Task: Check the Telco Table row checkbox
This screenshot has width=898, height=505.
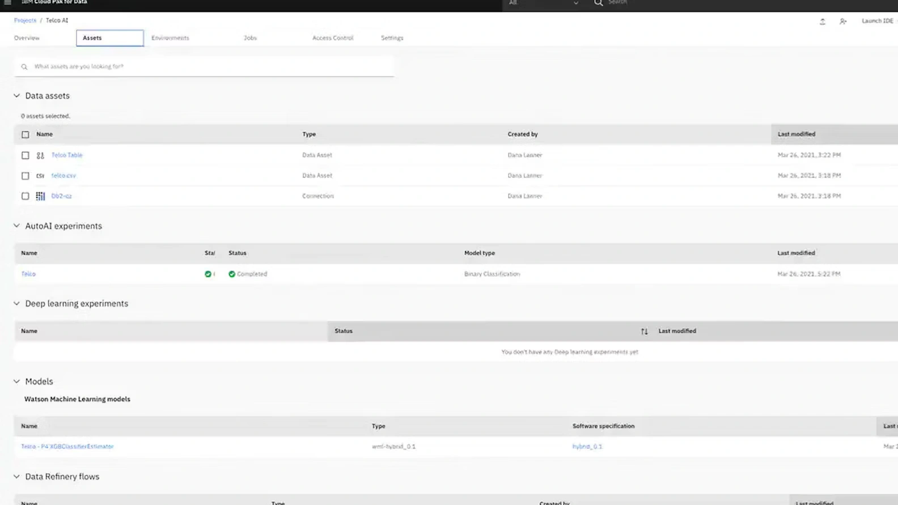Action: point(25,155)
